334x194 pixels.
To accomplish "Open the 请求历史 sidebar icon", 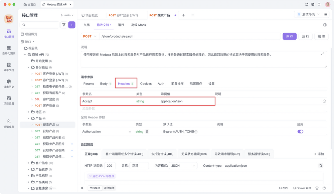I will 9,84.
